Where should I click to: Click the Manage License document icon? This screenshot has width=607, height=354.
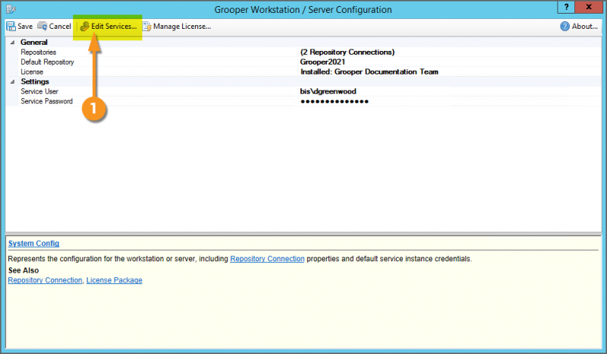click(x=147, y=27)
